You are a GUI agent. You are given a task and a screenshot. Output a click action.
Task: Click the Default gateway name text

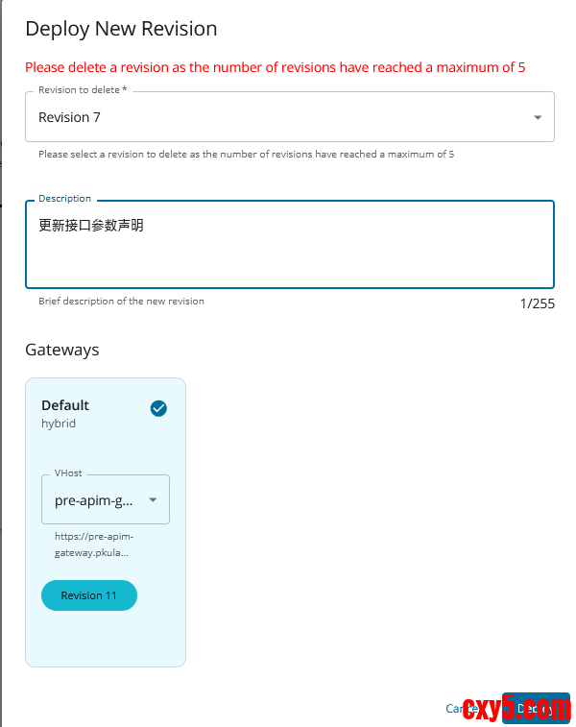tap(65, 405)
